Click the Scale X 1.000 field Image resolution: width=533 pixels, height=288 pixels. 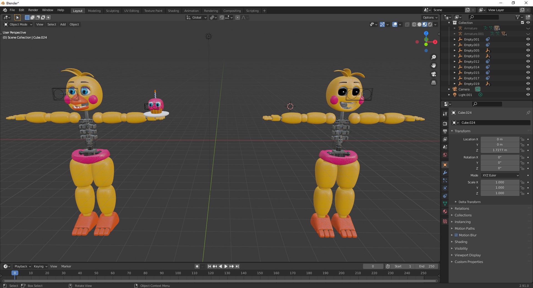pyautogui.click(x=500, y=182)
